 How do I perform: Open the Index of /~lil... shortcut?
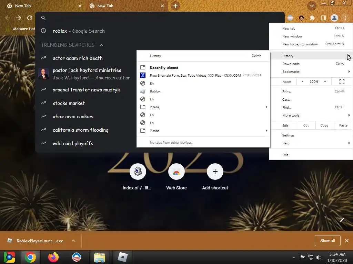138,177
